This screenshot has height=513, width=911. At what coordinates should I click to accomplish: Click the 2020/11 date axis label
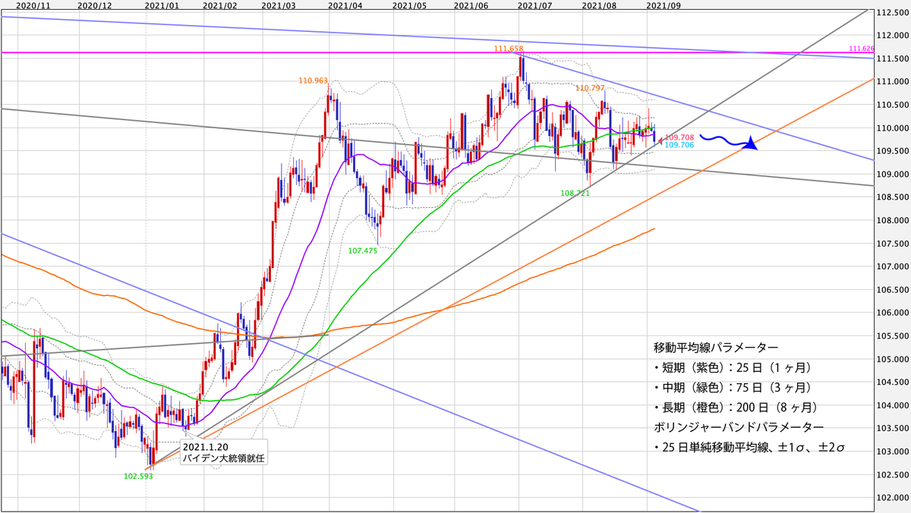(33, 5)
